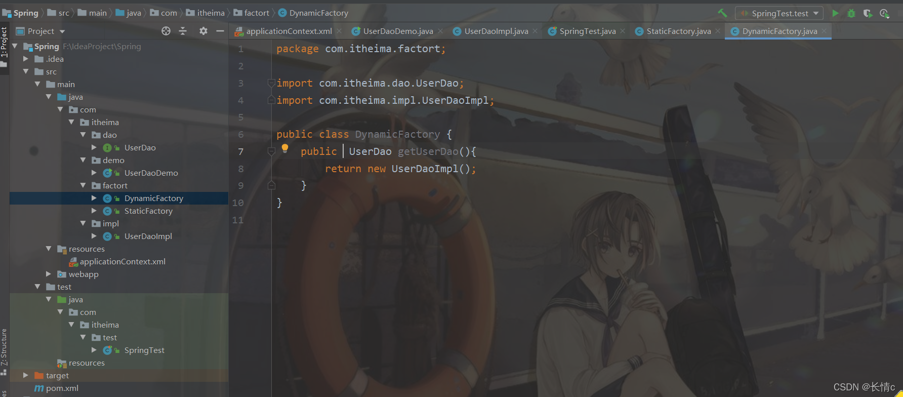Image resolution: width=903 pixels, height=397 pixels.
Task: Open applicationContext.xml in the project tree
Action: pos(122,261)
